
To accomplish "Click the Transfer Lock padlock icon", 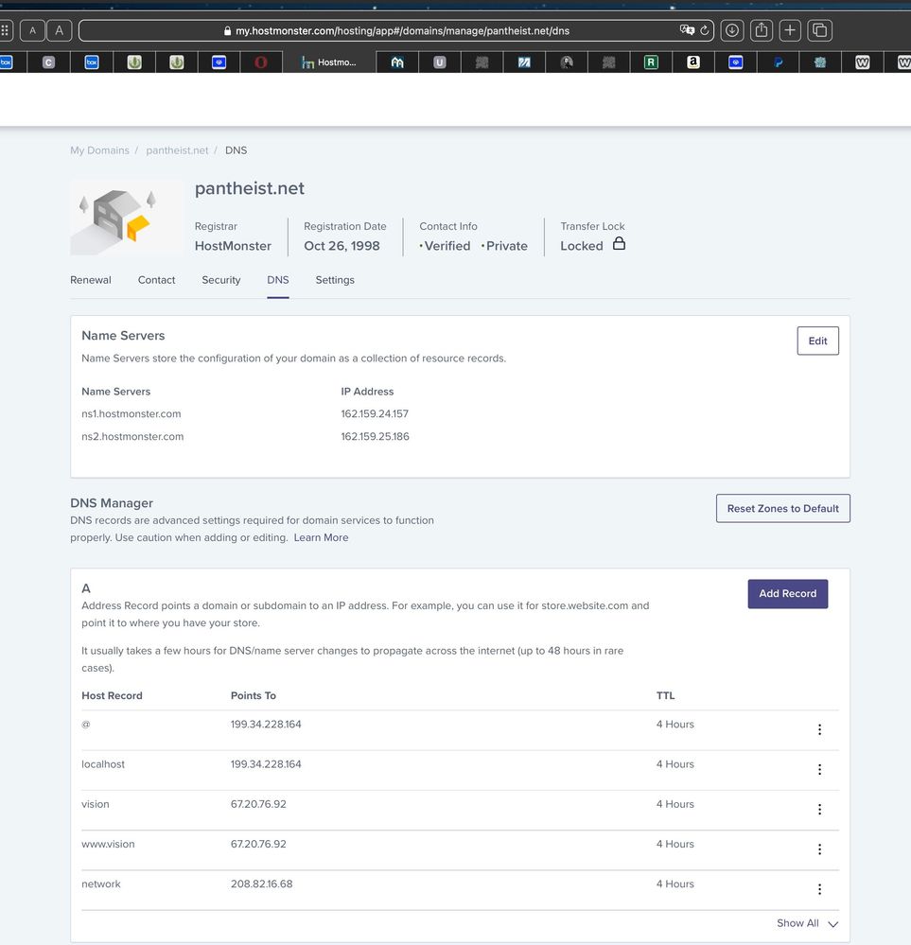I will pos(619,244).
